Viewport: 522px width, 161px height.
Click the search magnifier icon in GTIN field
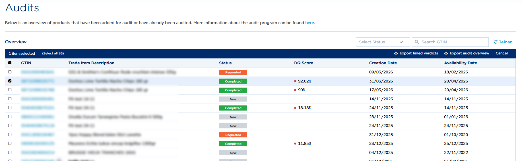click(x=417, y=42)
